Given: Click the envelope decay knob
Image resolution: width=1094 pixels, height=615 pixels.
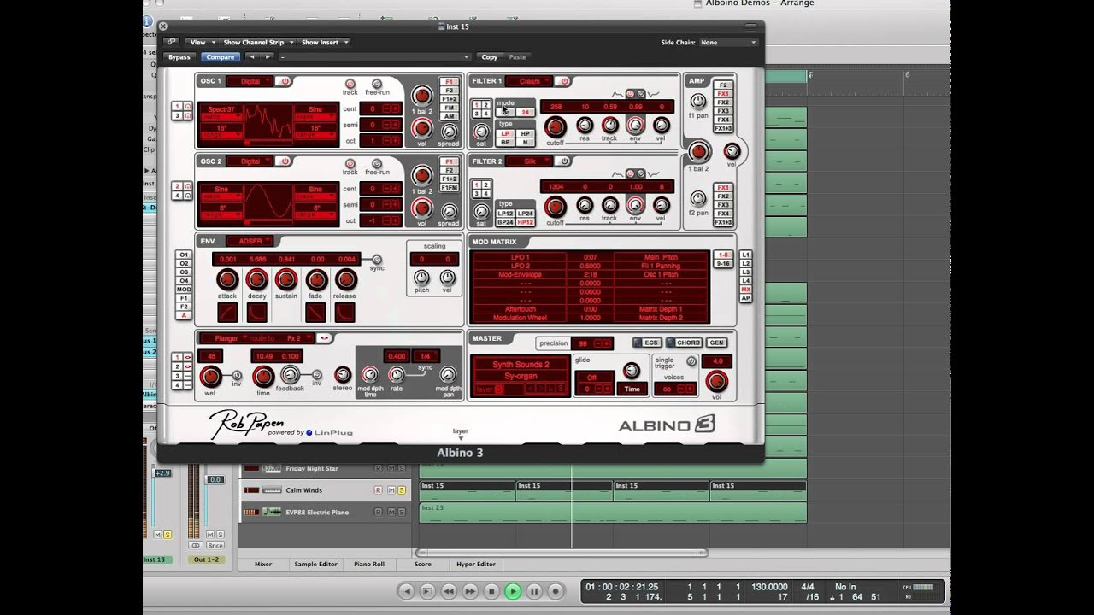Looking at the screenshot, I should (256, 279).
